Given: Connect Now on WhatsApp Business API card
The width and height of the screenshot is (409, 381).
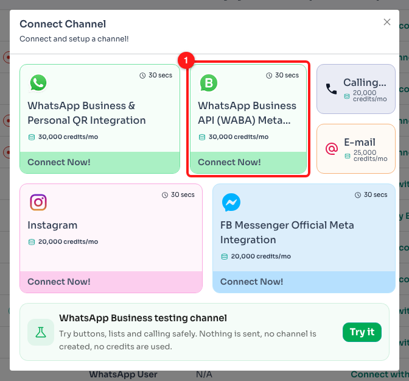Looking at the screenshot, I should 248,162.
